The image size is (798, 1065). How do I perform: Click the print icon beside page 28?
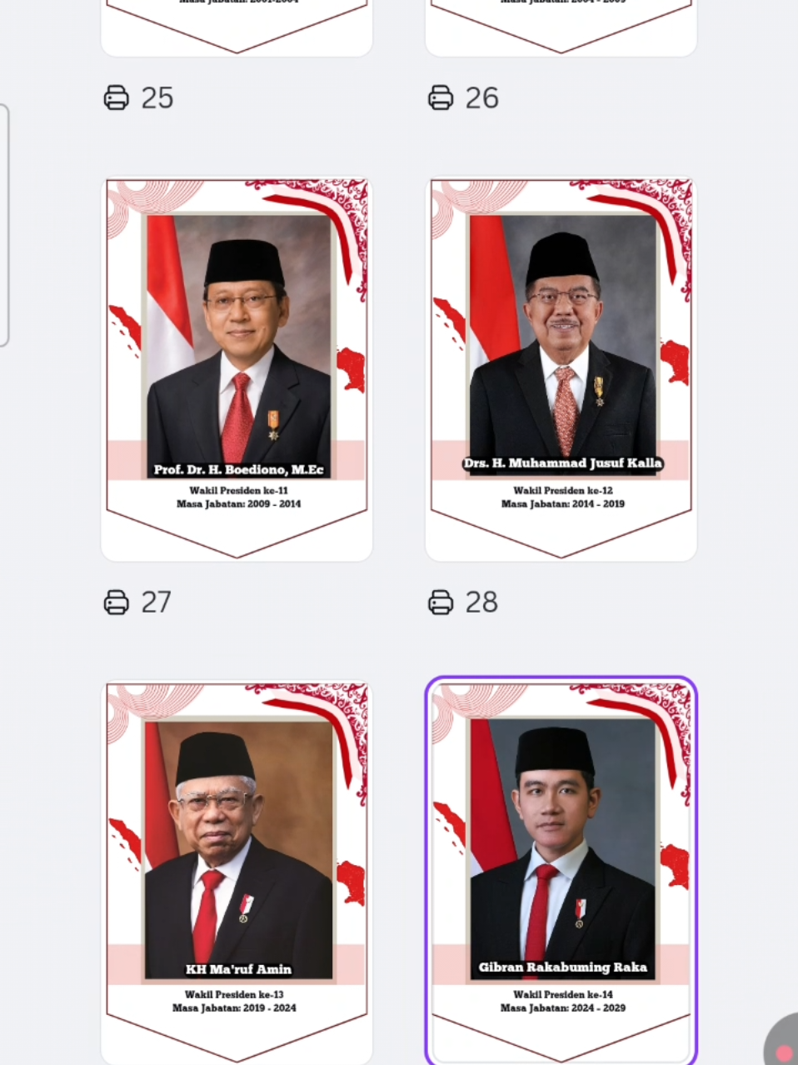click(x=441, y=602)
